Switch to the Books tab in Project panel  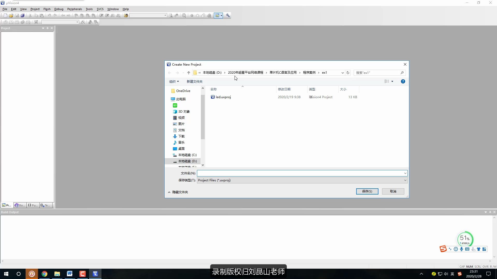click(20, 205)
